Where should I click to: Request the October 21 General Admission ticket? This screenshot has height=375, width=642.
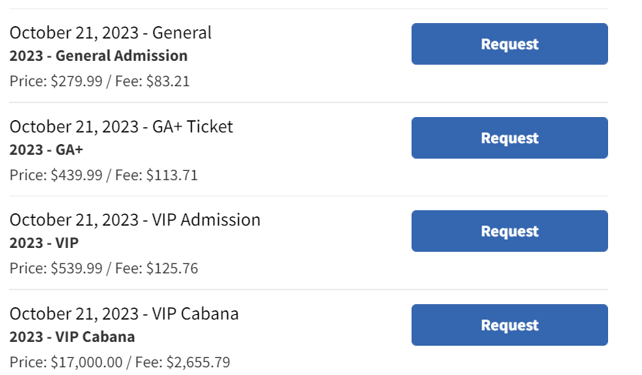click(509, 44)
